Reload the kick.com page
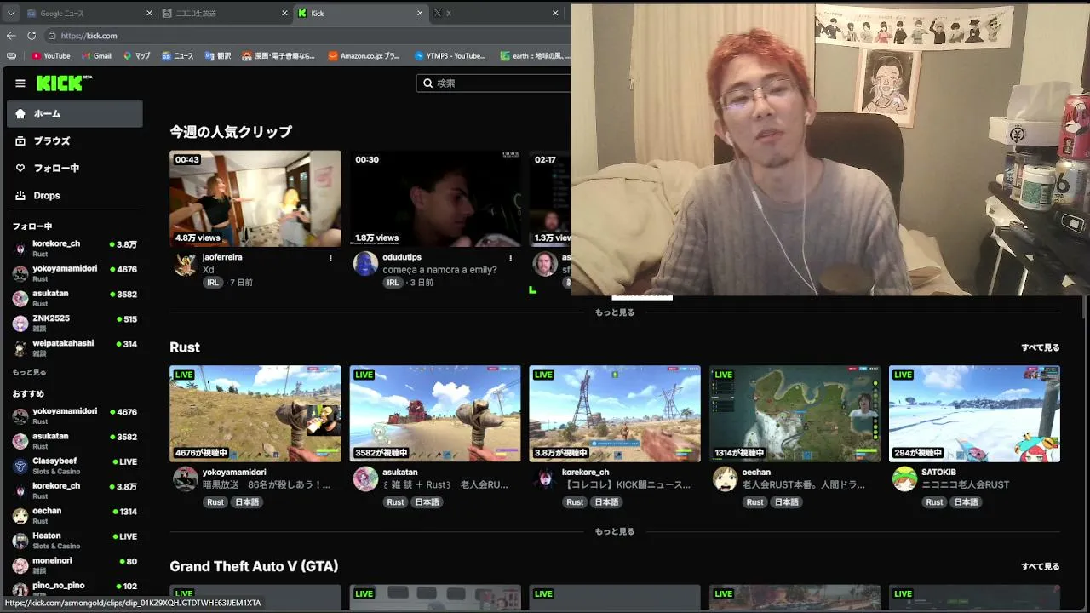 pyautogui.click(x=32, y=36)
